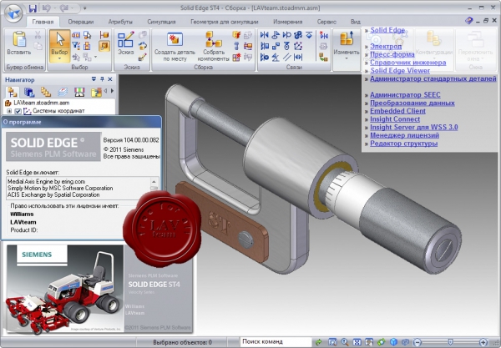This screenshot has width=501, height=348.
Task: Save the assembly with the floppy disk icon
Action: tap(33, 8)
